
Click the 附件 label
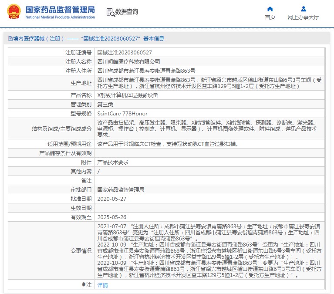point(86,162)
